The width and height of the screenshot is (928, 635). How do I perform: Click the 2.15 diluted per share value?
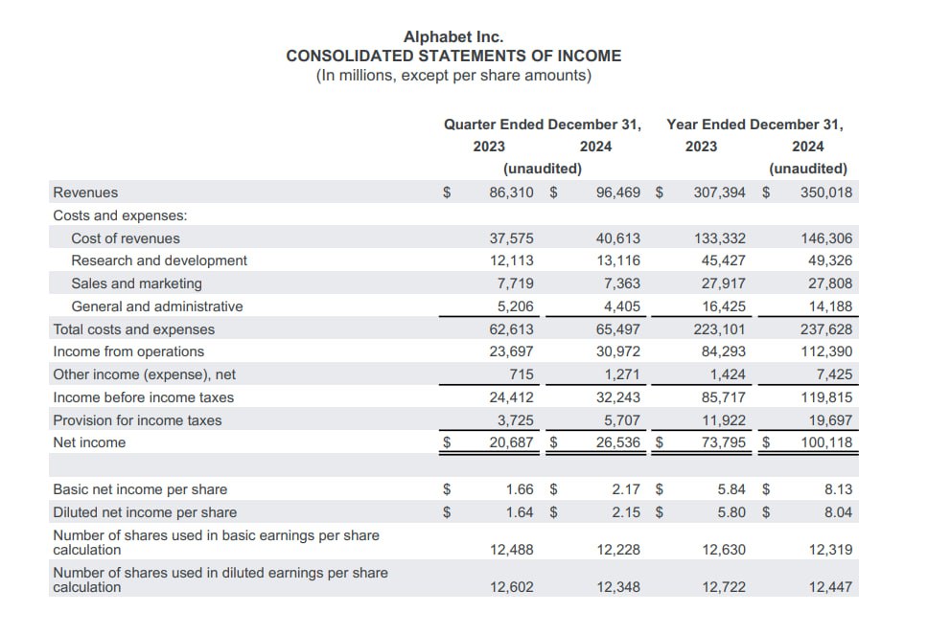(626, 512)
